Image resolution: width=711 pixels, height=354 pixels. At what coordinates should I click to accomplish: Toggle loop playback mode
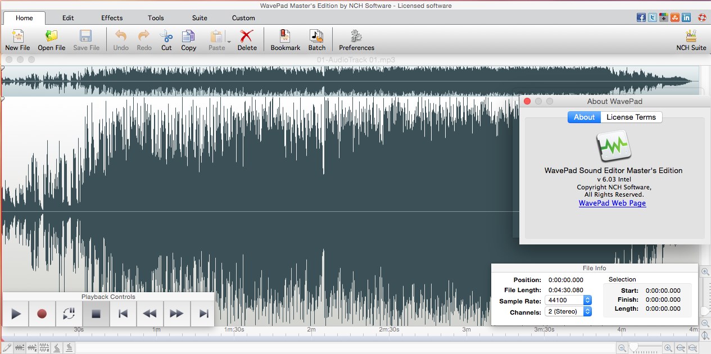tap(69, 314)
